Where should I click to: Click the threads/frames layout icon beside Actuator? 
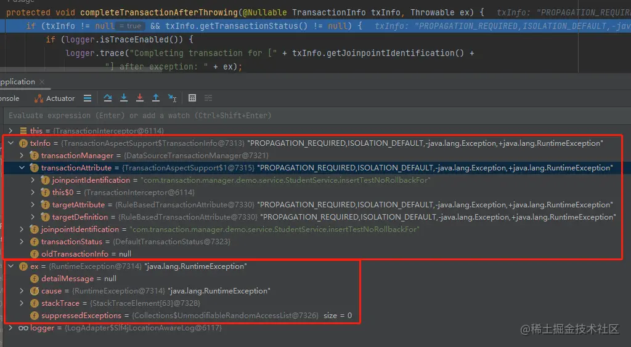88,98
